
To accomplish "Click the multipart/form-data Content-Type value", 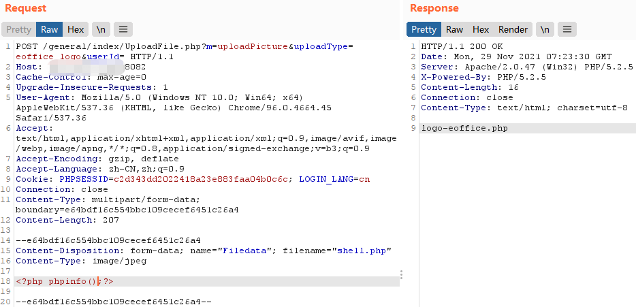I will (146, 200).
